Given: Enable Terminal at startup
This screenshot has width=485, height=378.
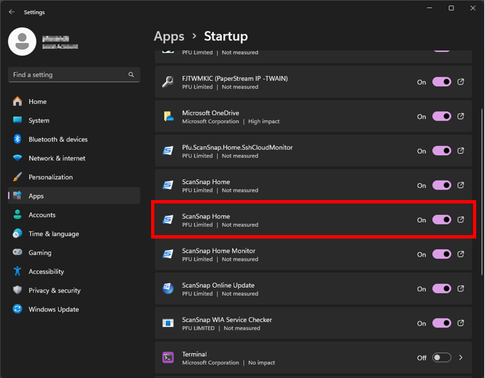Looking at the screenshot, I should 441,358.
